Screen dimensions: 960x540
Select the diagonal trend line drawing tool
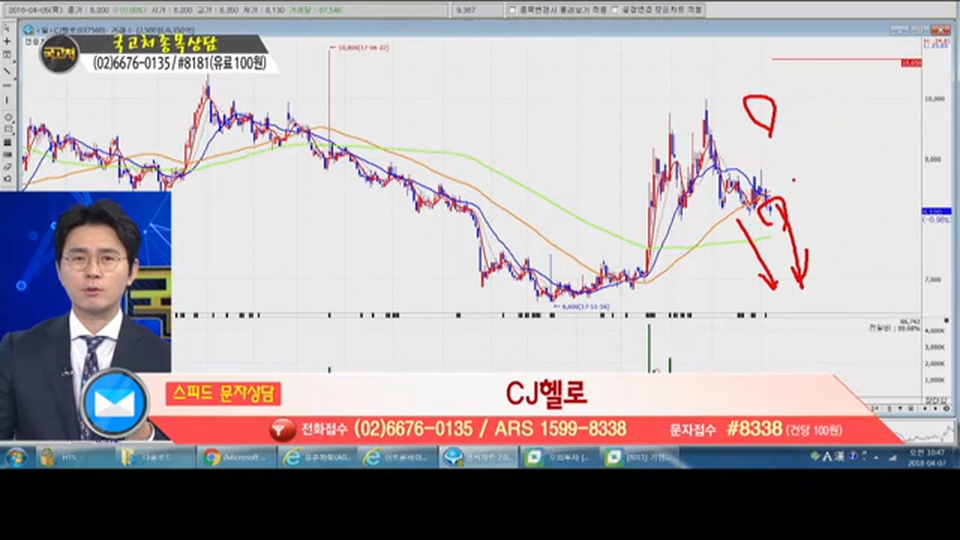7,70
